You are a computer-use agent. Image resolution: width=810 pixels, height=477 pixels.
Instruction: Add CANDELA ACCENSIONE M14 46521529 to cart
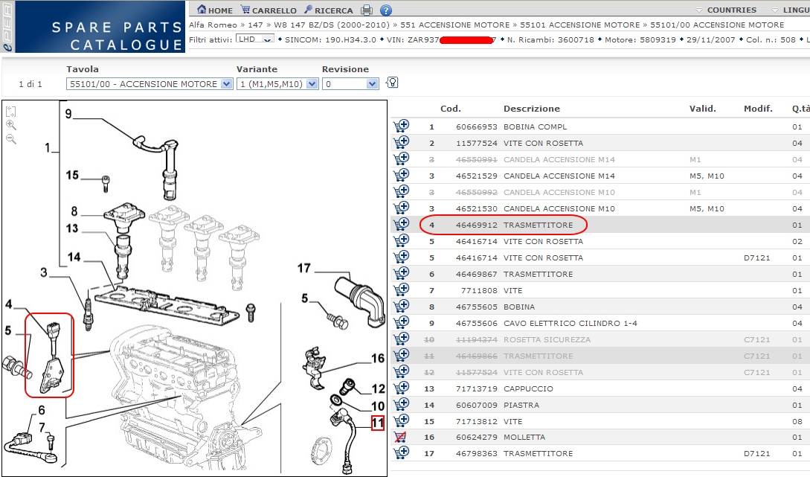pyautogui.click(x=401, y=175)
